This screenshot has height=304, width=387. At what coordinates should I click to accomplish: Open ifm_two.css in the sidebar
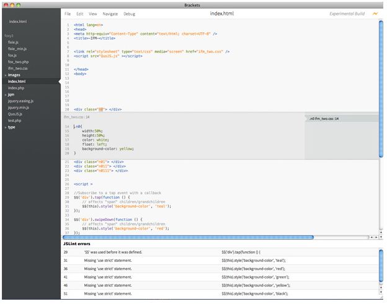[18, 68]
